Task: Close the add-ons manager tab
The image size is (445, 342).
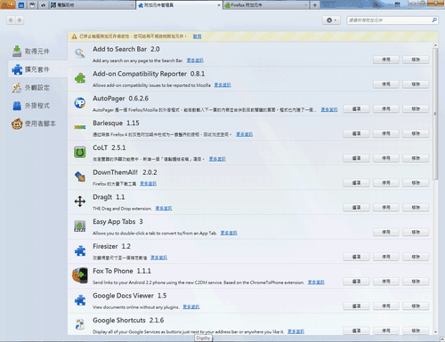Action: (x=219, y=5)
